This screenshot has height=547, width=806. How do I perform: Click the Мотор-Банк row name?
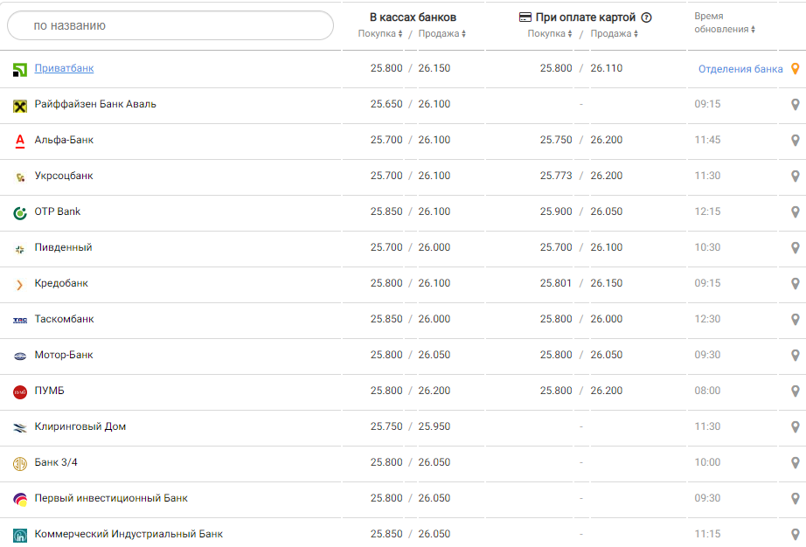click(x=64, y=356)
